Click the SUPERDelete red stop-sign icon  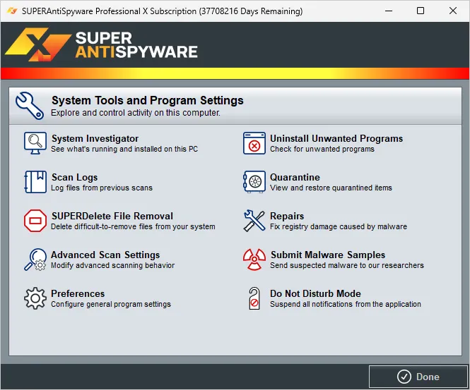pos(35,221)
